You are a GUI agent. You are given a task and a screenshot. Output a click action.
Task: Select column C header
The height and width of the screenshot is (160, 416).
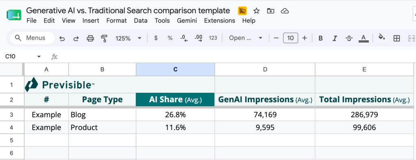[175, 69]
